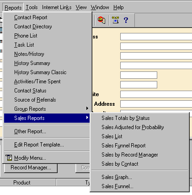Click the first address input field
Screen dimensions: 192x195
(x=156, y=37)
